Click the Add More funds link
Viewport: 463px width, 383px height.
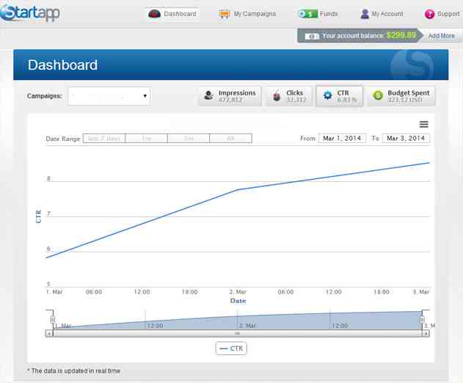pyautogui.click(x=442, y=36)
